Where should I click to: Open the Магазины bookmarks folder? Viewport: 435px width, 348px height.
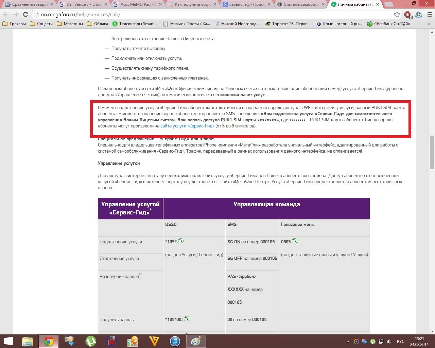coord(70,24)
